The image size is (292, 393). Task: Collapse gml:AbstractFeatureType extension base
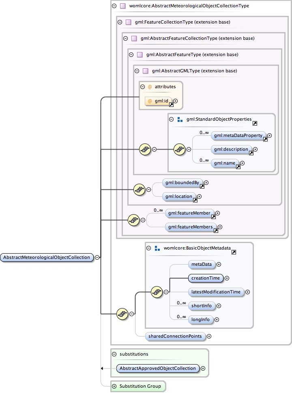pyautogui.click(x=131, y=54)
